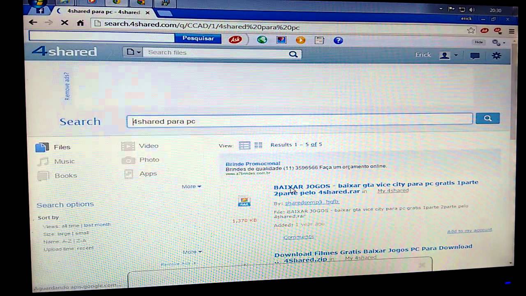Click the notepad toolbar icon
Viewport: 526px width, 296px height.
(x=319, y=40)
